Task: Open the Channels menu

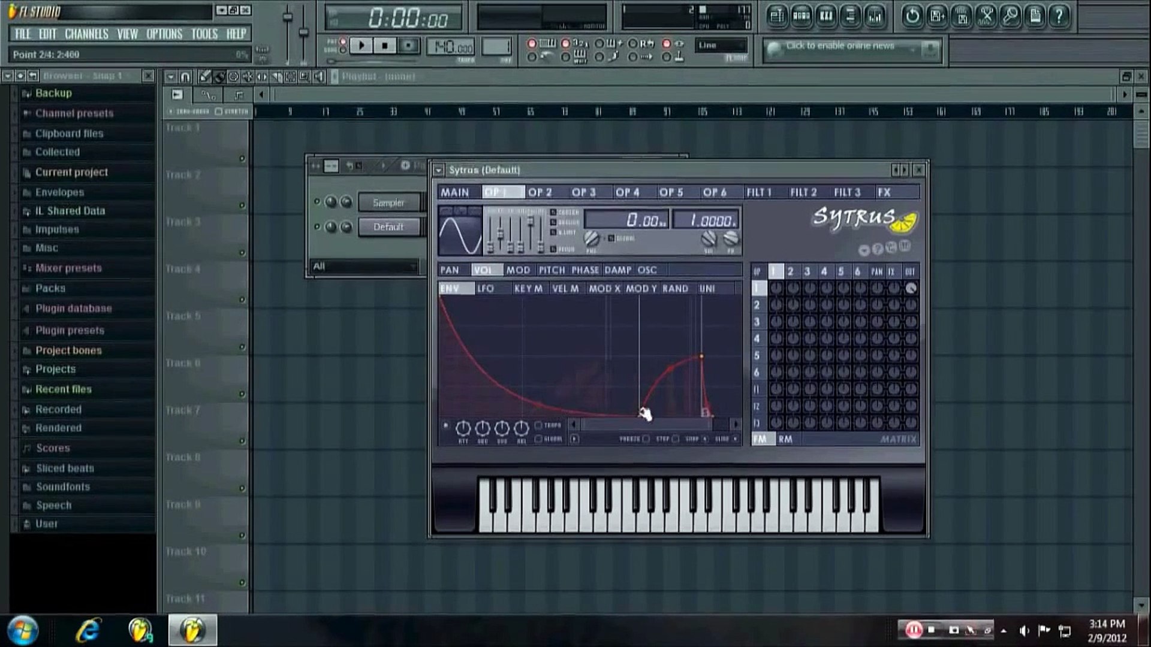Action: (x=86, y=34)
